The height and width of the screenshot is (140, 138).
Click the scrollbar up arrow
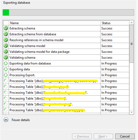131,23
